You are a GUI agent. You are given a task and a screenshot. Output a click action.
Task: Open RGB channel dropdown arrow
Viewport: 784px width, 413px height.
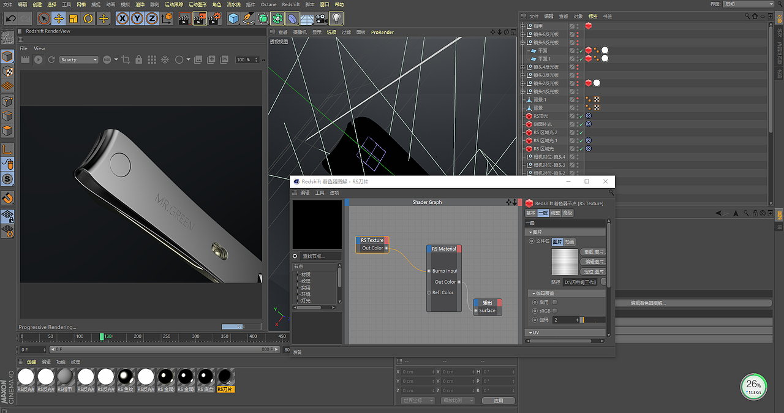point(116,59)
